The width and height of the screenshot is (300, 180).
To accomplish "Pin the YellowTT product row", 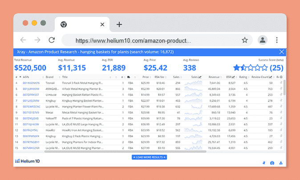I will coord(281,118).
